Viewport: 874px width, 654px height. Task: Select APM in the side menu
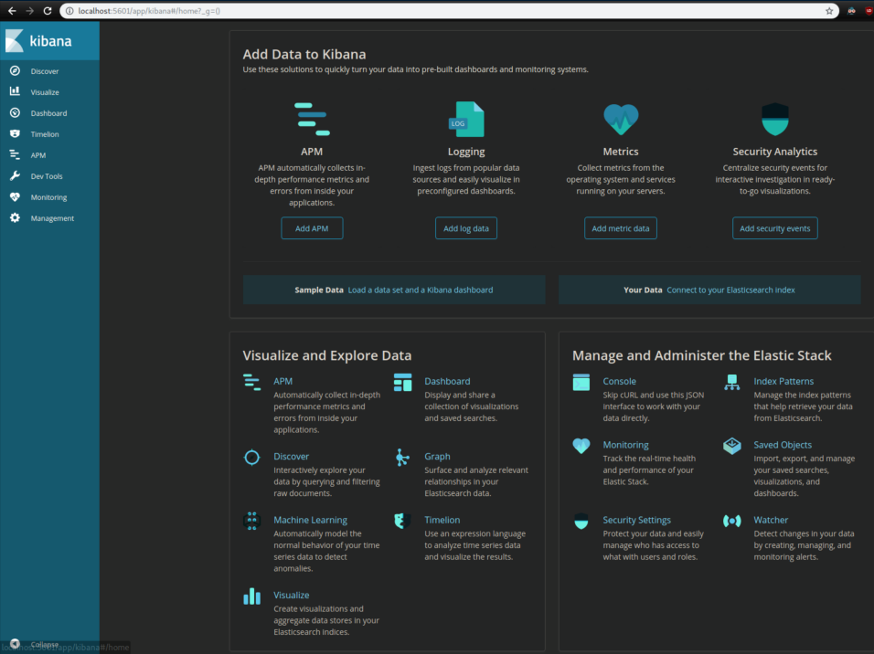click(x=37, y=155)
